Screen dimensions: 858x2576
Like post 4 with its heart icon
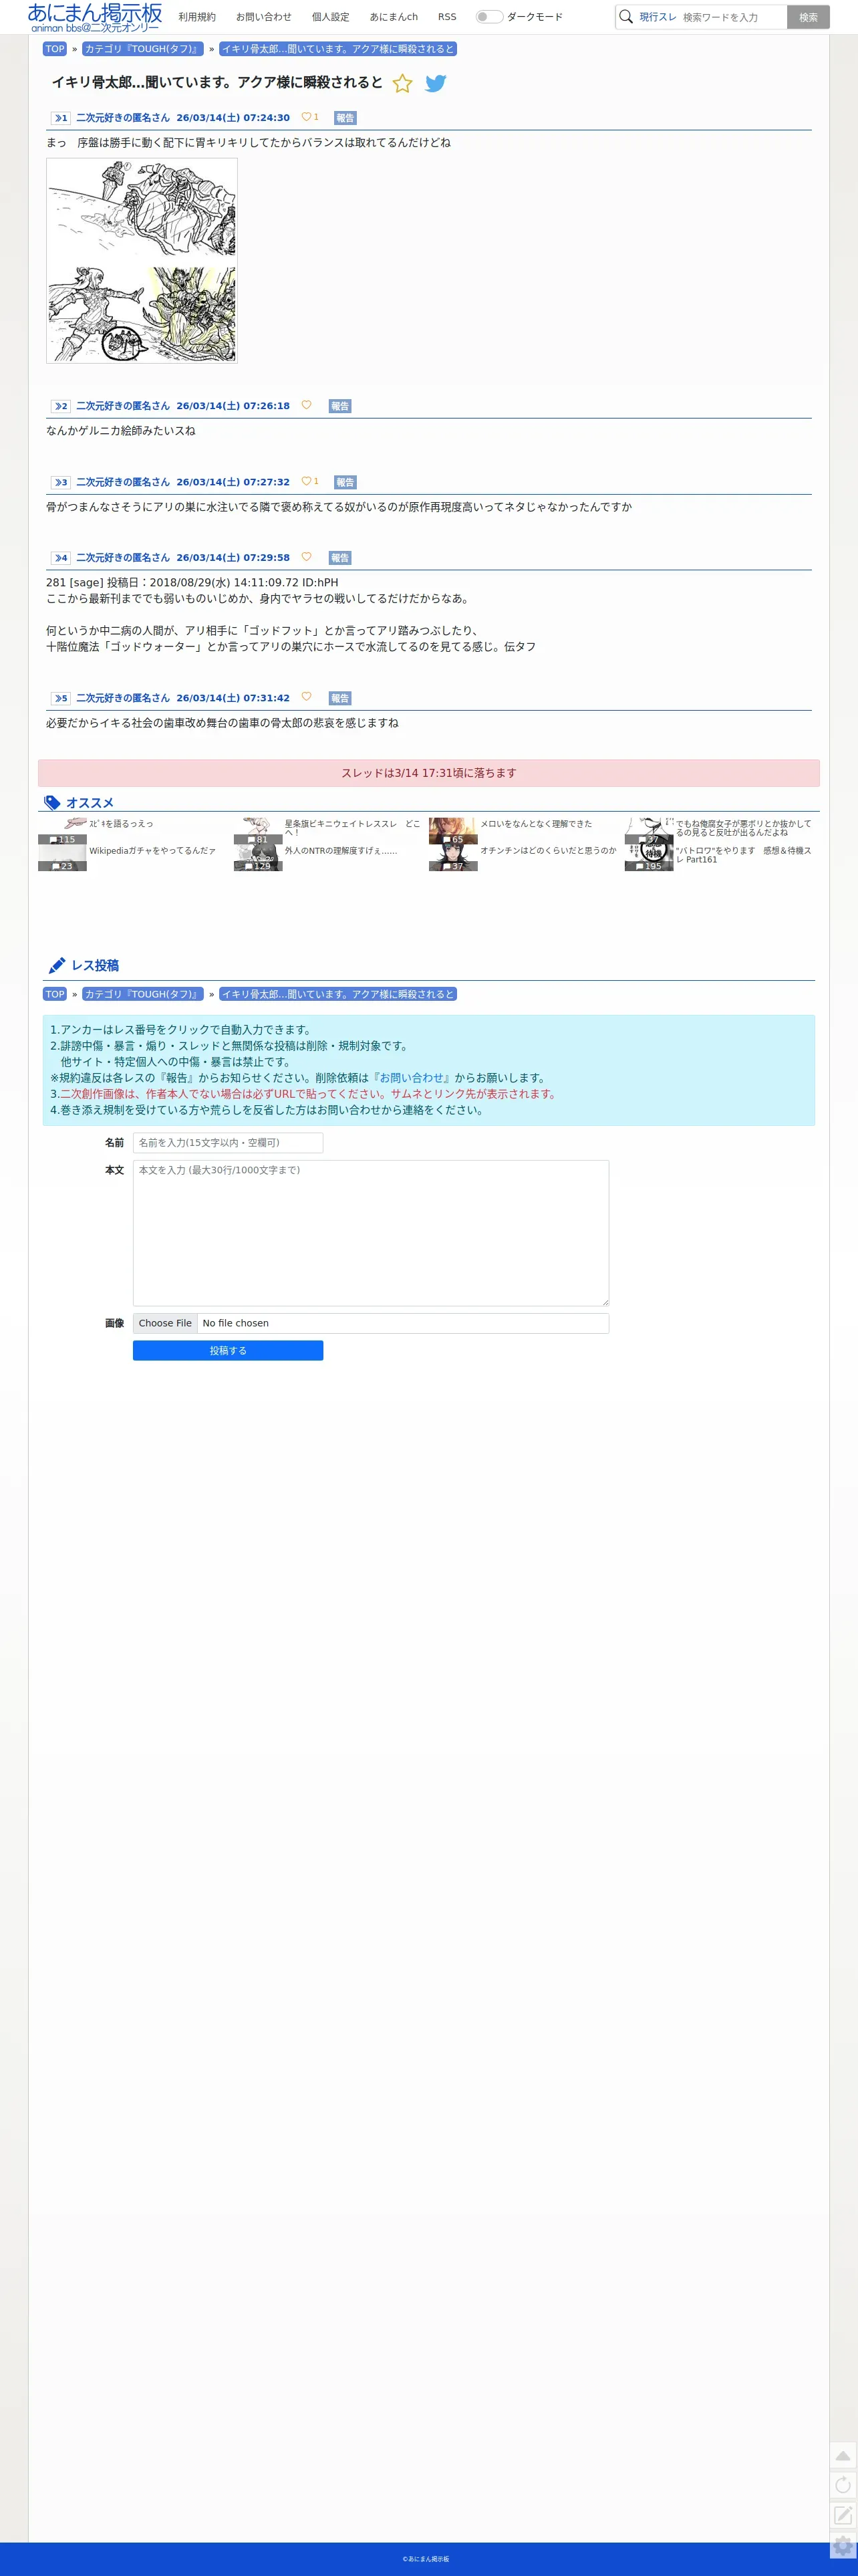point(306,557)
